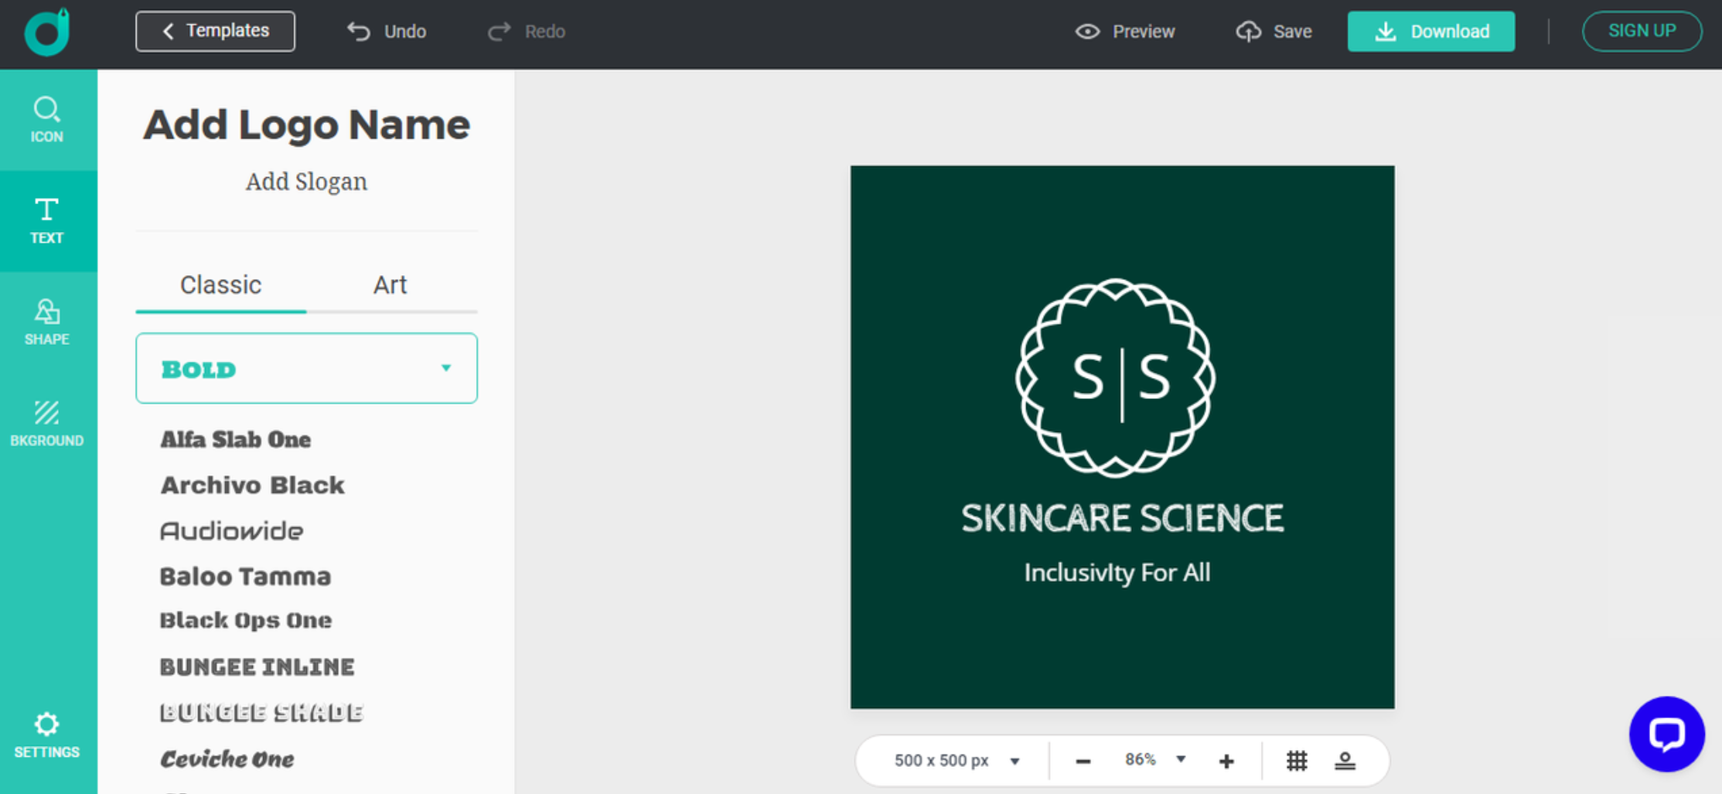Toggle Preview mode
This screenshot has height=794, width=1722.
1125,31
